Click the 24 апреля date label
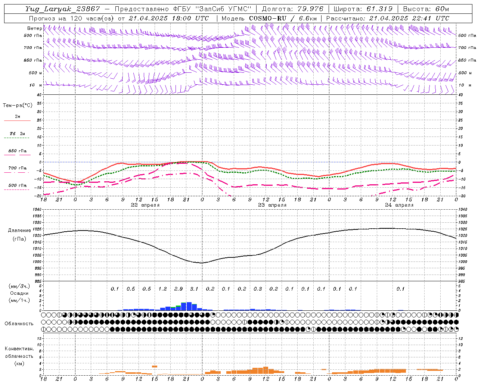 point(399,205)
